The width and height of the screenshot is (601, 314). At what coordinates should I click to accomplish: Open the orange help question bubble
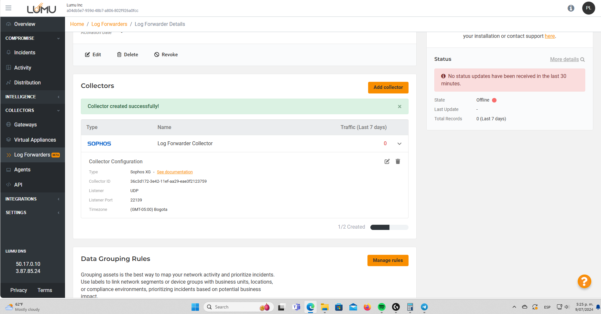point(584,281)
